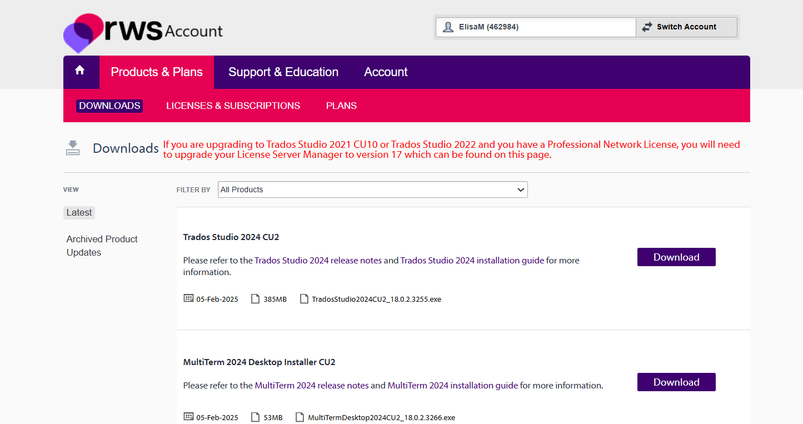Download Trados Studio 2024 CU2
Screen dimensions: 803x424
(x=676, y=257)
